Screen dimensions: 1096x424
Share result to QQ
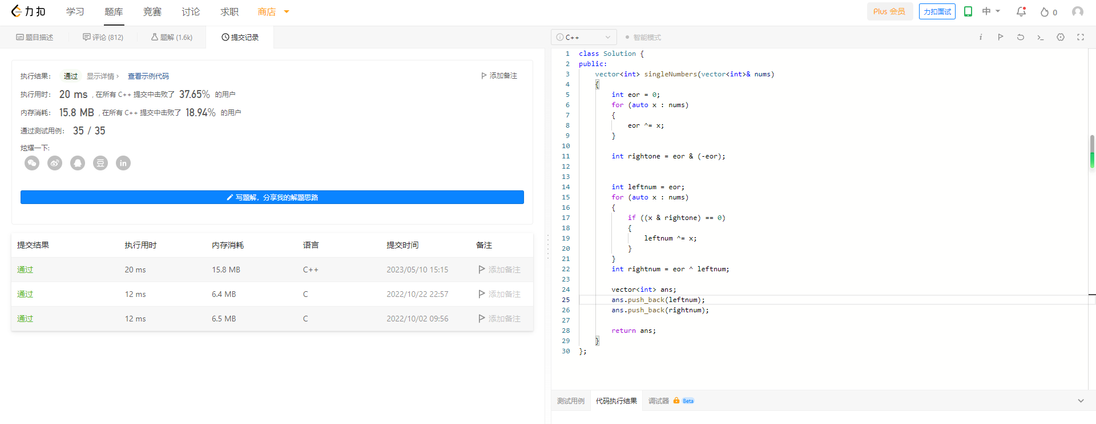coord(78,163)
